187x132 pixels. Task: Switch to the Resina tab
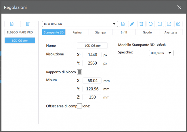point(77,32)
